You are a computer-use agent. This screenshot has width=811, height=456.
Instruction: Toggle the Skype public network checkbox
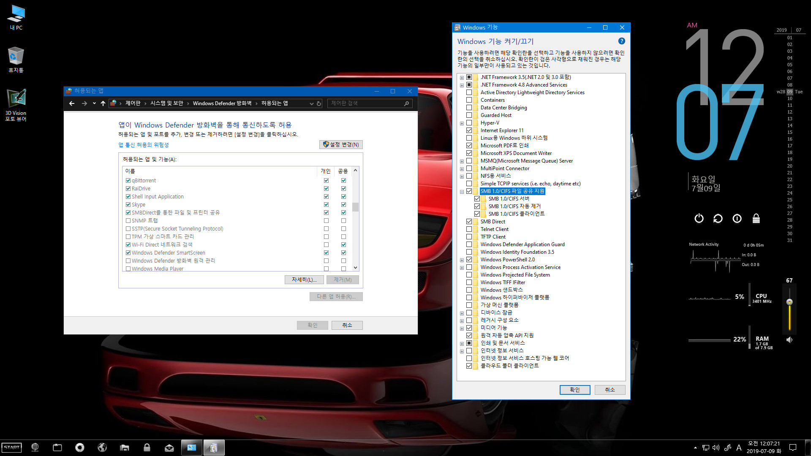pos(343,205)
